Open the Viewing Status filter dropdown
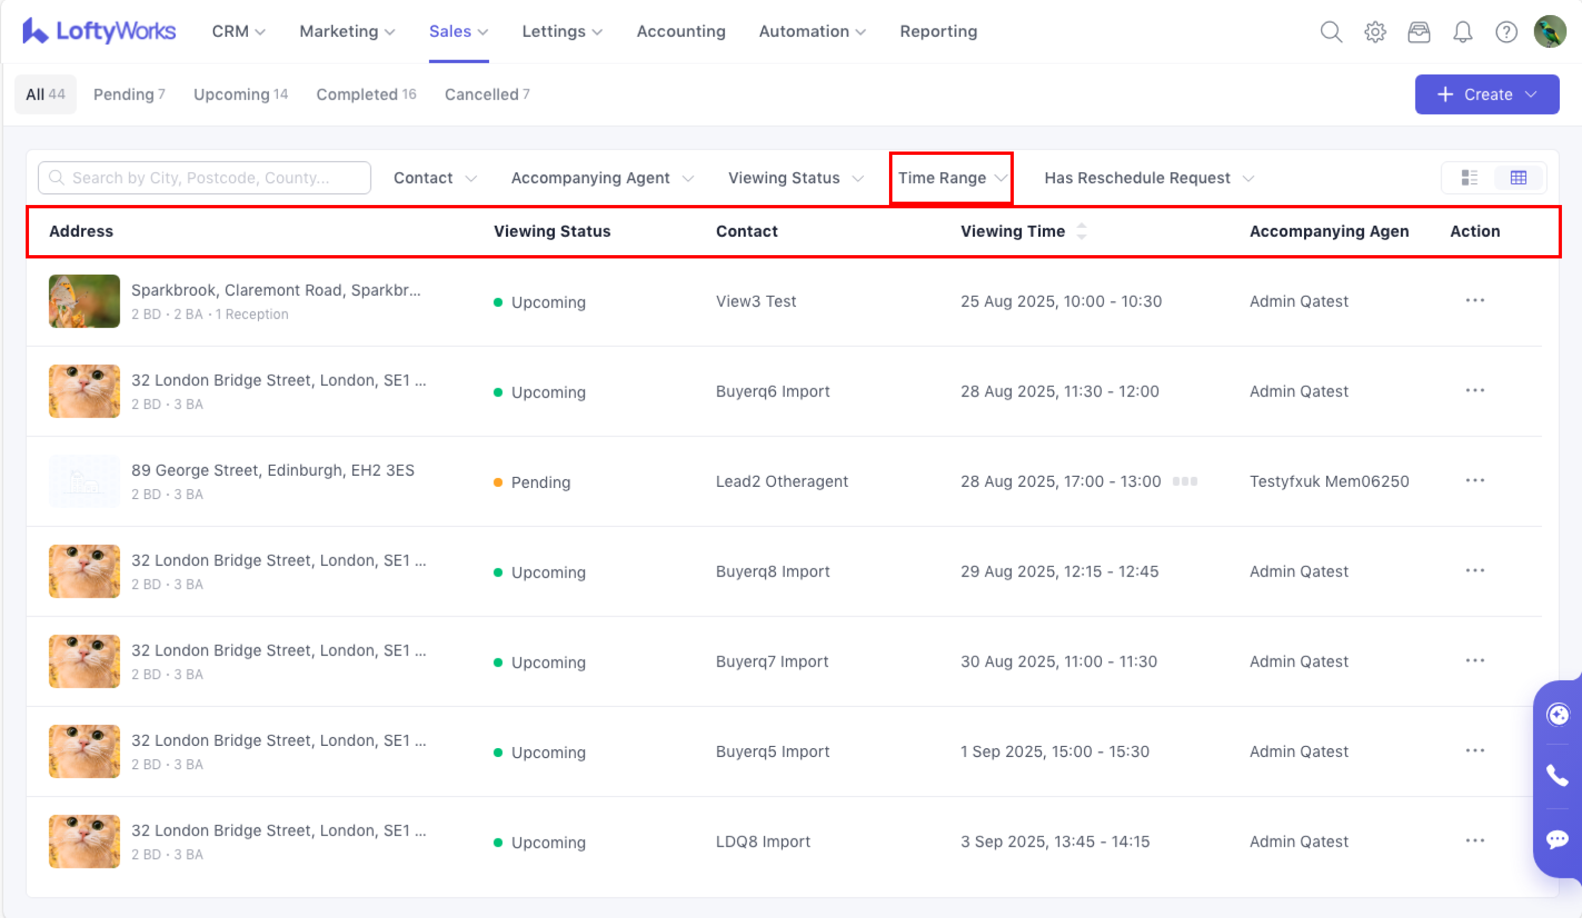Image resolution: width=1582 pixels, height=918 pixels. coord(795,178)
